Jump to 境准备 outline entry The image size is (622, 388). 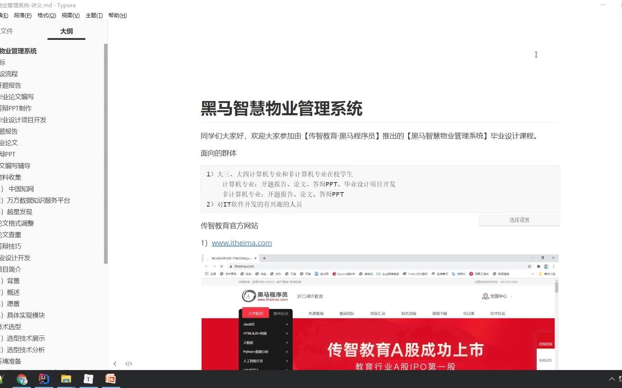[x=10, y=361]
